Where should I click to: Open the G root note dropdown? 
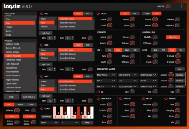pyautogui.click(x=70, y=122)
